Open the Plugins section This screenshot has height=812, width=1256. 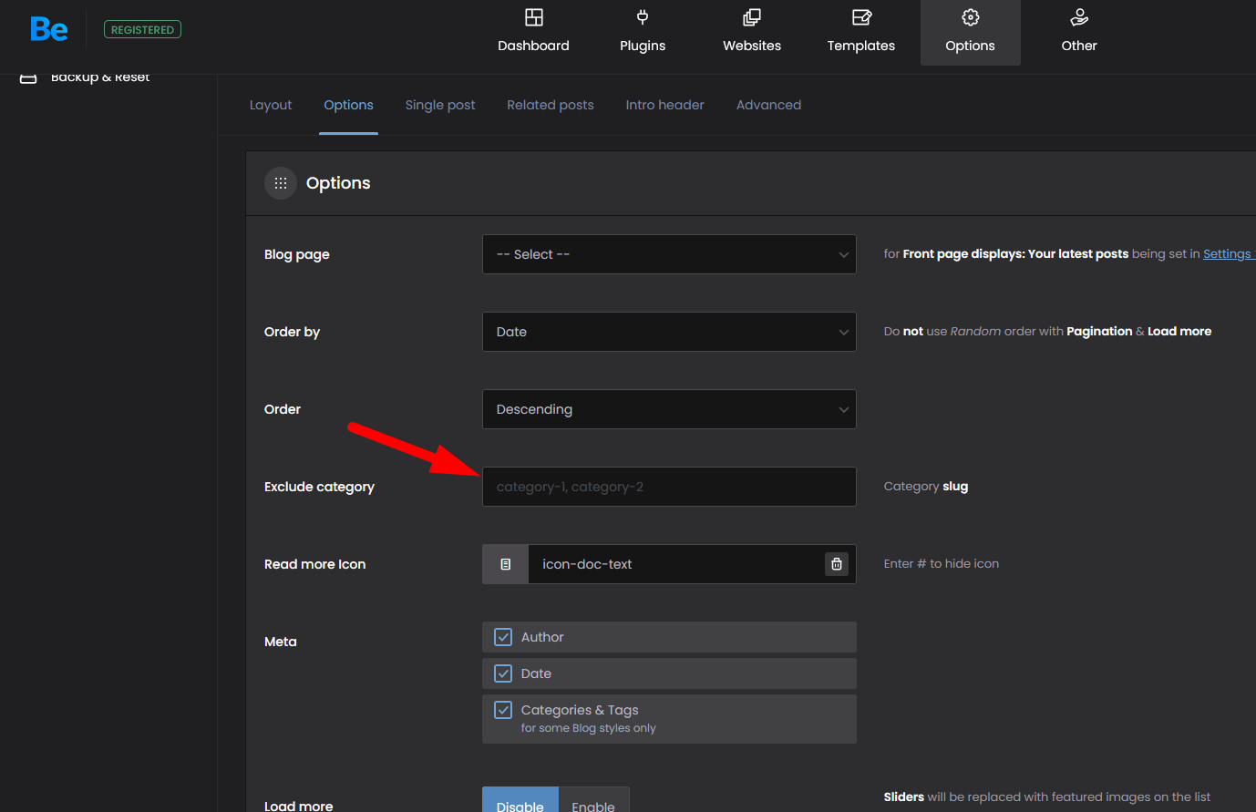643,32
